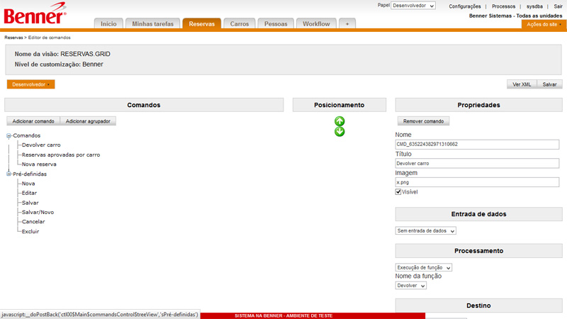Click the plus tab to add
This screenshot has height=319, width=567.
tap(347, 23)
